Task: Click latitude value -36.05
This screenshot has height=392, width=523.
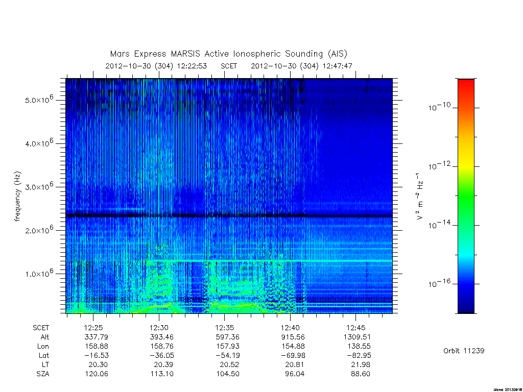Action: pyautogui.click(x=161, y=356)
